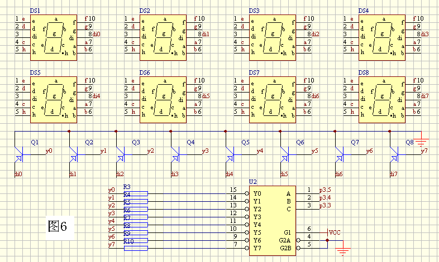Pick the Q6 transistor symbol

pyautogui.click(x=286, y=154)
